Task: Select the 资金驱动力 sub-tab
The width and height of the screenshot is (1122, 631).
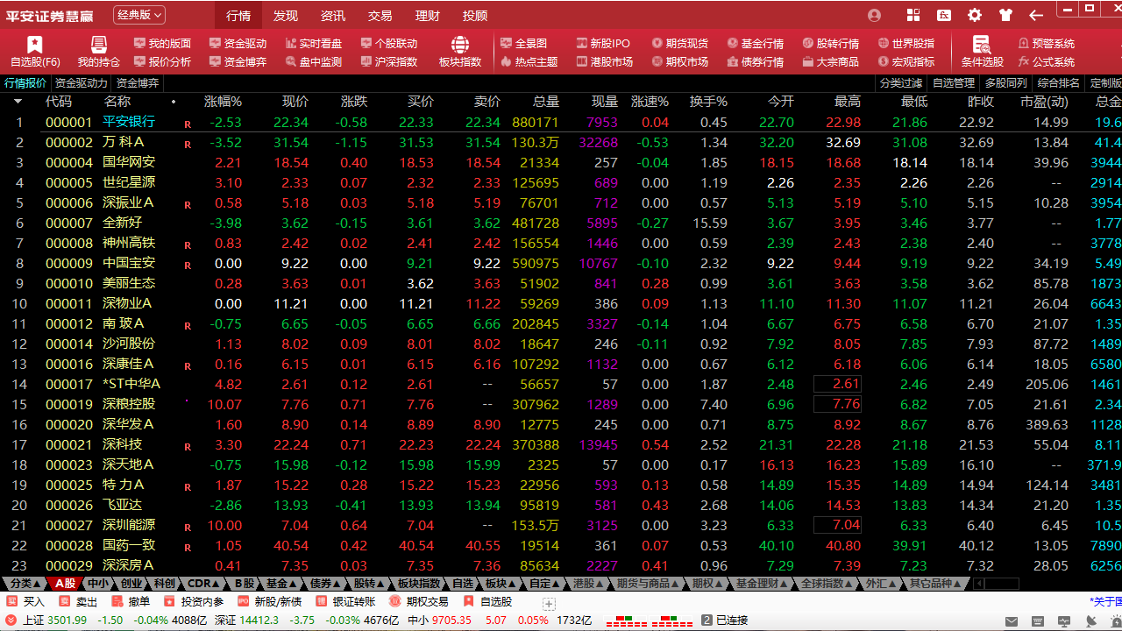Action: 82,83
